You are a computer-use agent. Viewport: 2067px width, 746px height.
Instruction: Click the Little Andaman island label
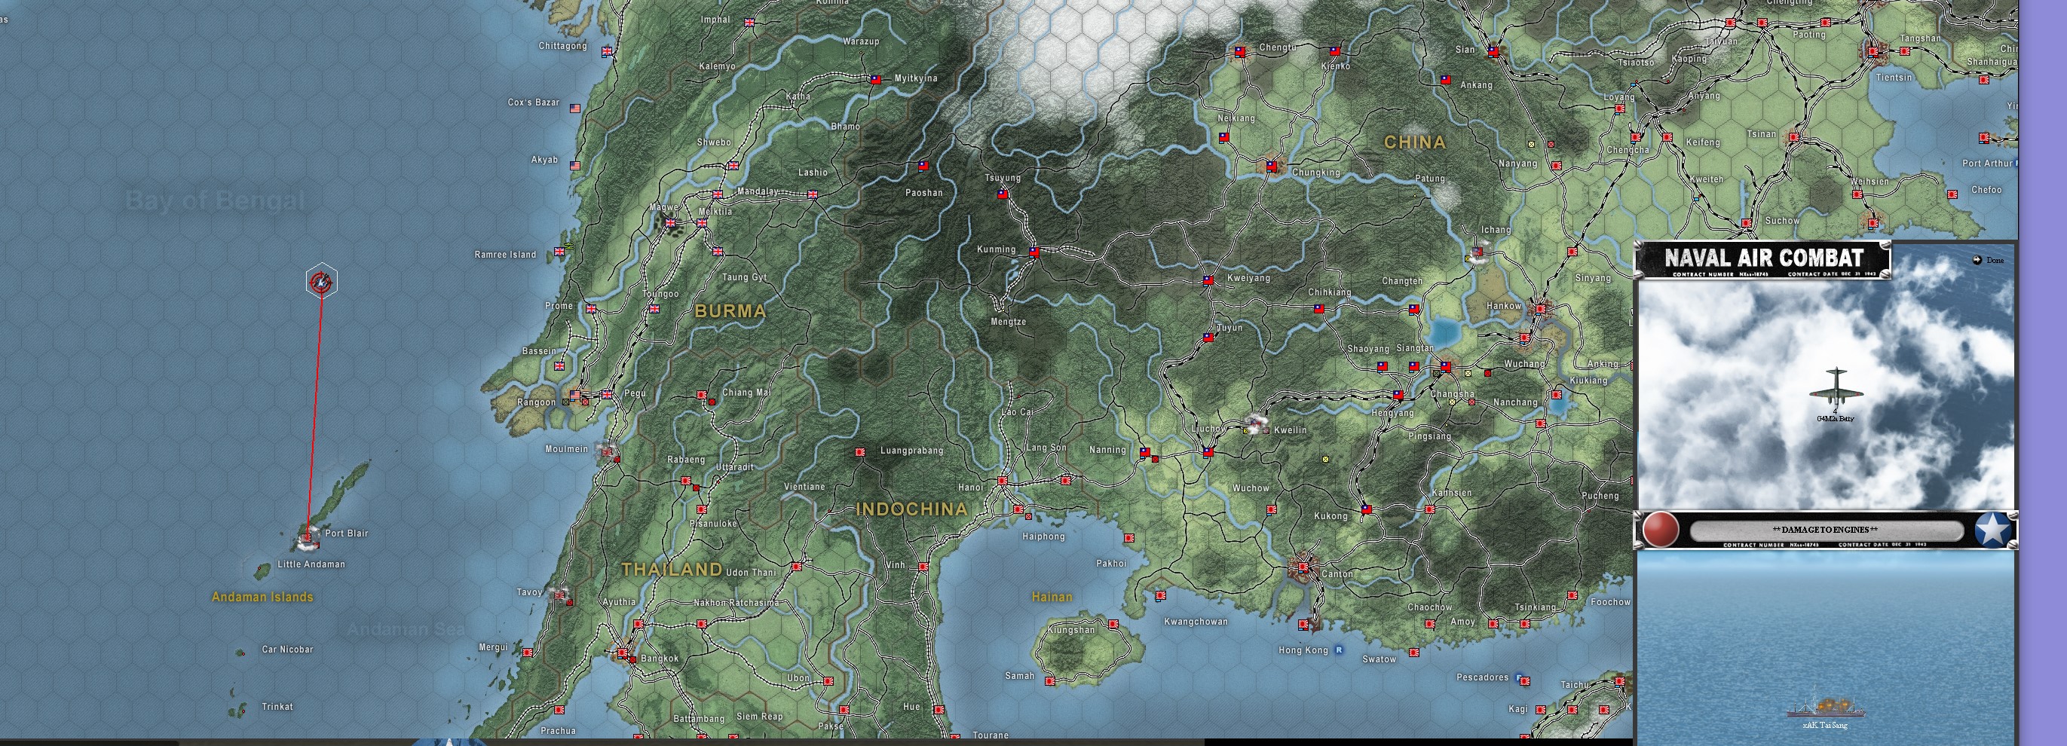311,564
